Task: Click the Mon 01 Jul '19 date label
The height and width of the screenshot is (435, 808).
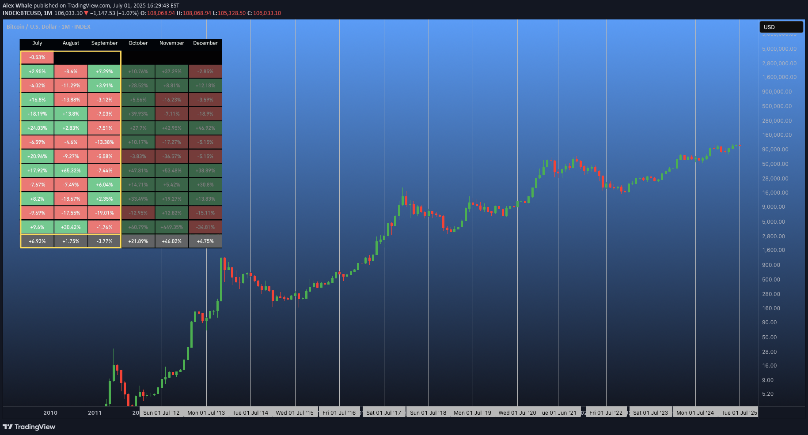Action: [x=472, y=413]
